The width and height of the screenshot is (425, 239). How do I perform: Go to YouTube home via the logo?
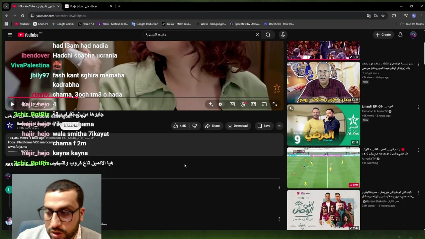click(x=29, y=35)
